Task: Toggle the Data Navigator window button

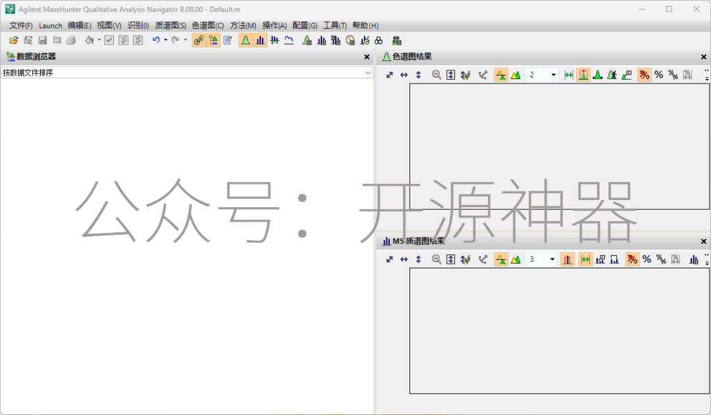Action: click(213, 40)
